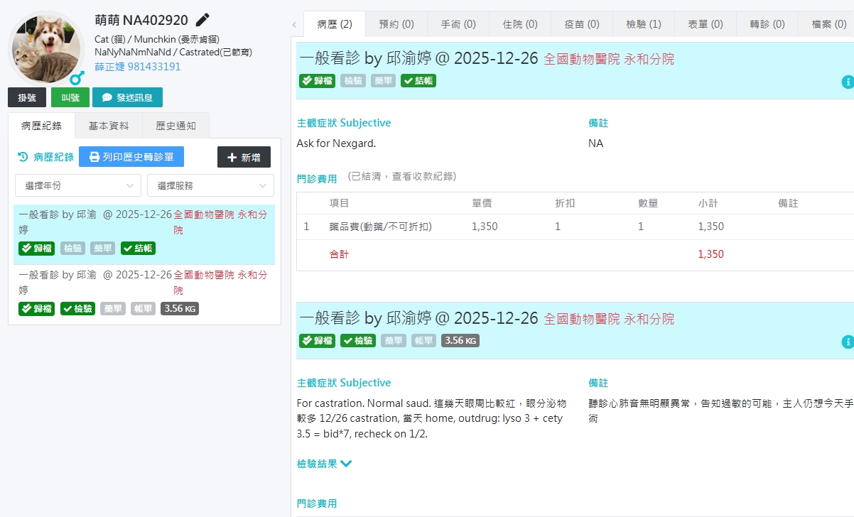Image resolution: width=854 pixels, height=517 pixels.
Task: Switch to the 檢驗 (1) tab
Action: (x=643, y=24)
